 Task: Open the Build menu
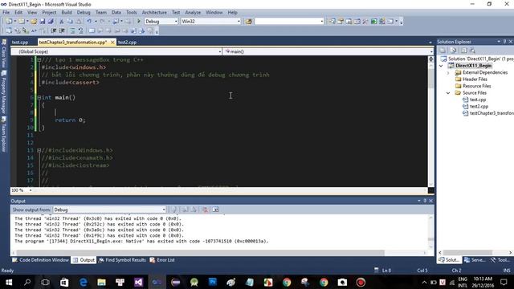pos(67,13)
